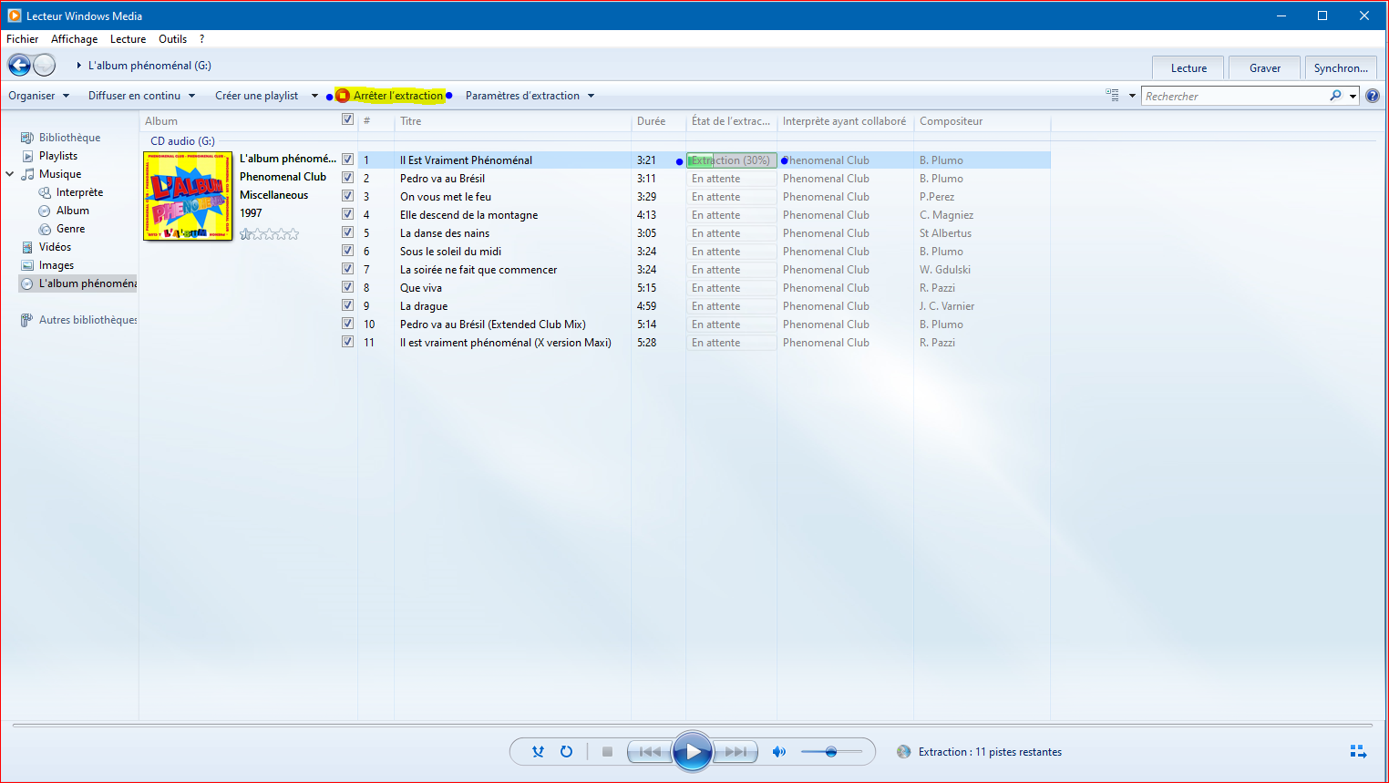Screen dimensions: 1389x783
Task: Skip to next track
Action: [736, 752]
